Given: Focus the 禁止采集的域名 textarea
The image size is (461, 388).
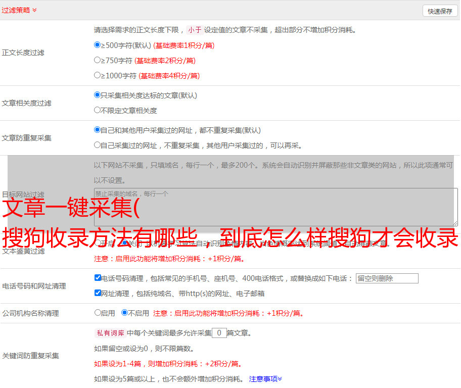Looking at the screenshot, I should 276,207.
